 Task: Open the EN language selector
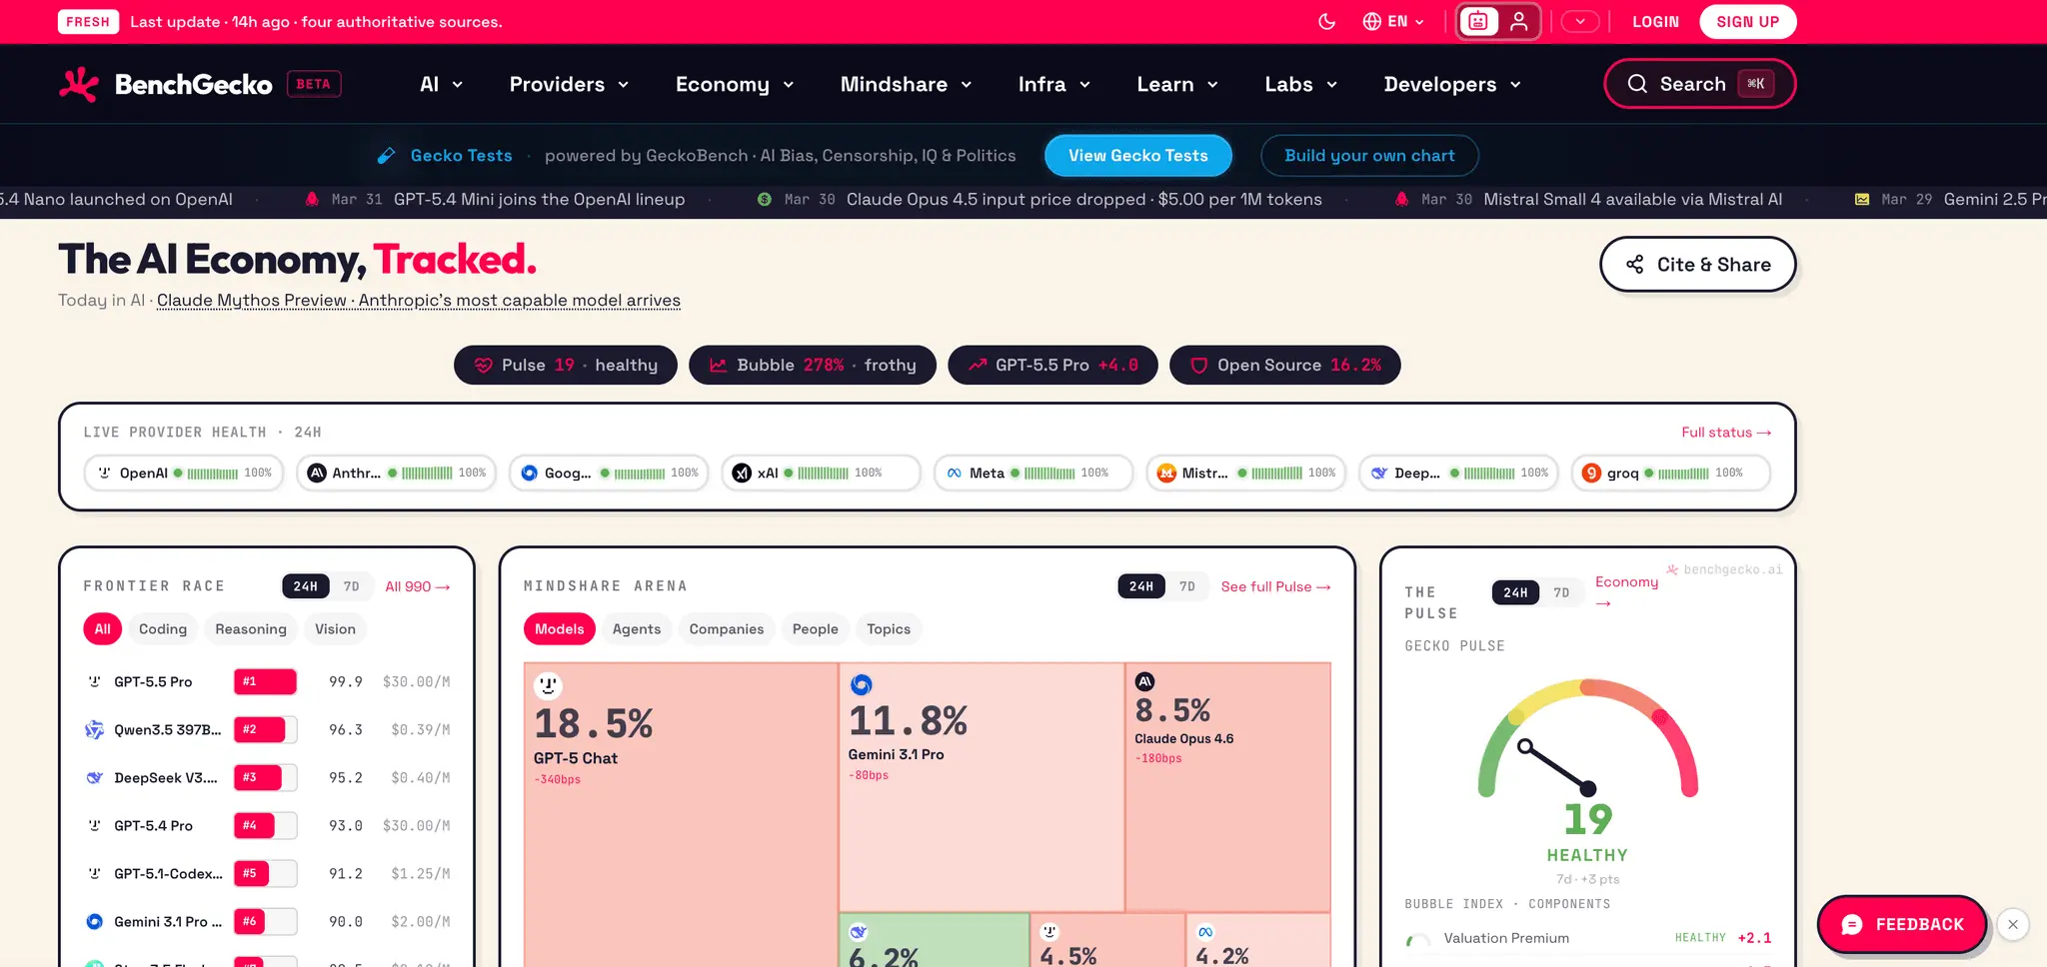point(1393,22)
